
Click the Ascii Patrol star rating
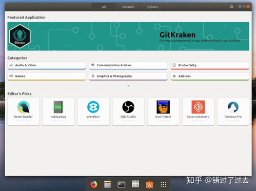[163, 121]
